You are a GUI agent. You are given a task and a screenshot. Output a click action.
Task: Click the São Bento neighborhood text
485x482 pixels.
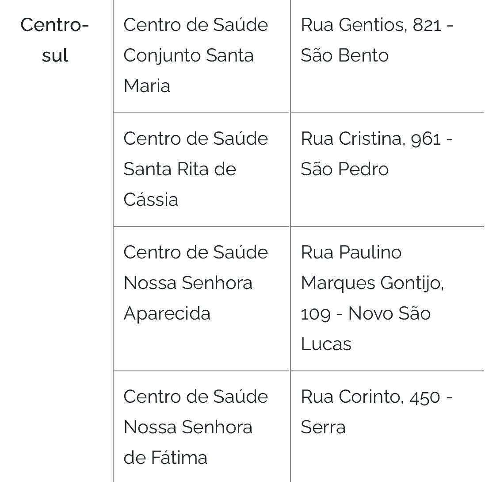pos(345,55)
